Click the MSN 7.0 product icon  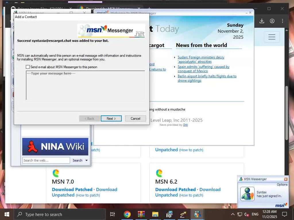click(x=56, y=173)
